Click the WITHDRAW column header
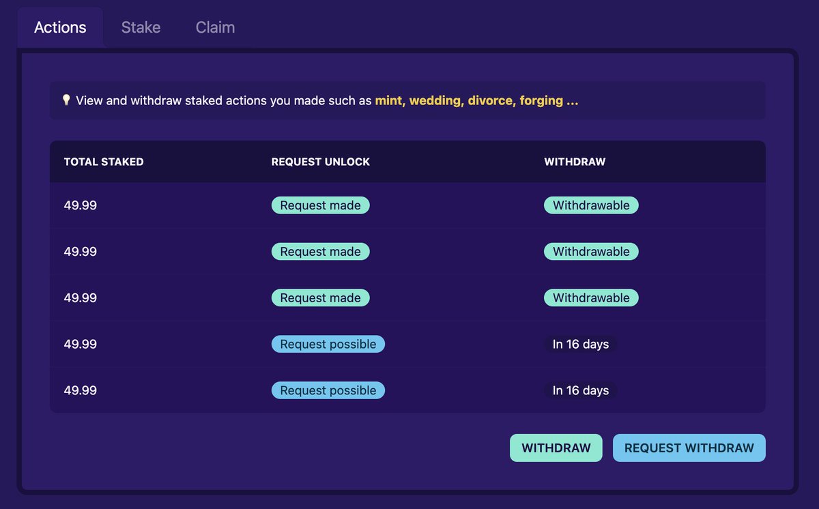The image size is (819, 509). pyautogui.click(x=575, y=162)
